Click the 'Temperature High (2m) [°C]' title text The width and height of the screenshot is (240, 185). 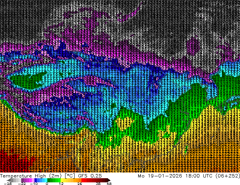[x=37, y=176]
